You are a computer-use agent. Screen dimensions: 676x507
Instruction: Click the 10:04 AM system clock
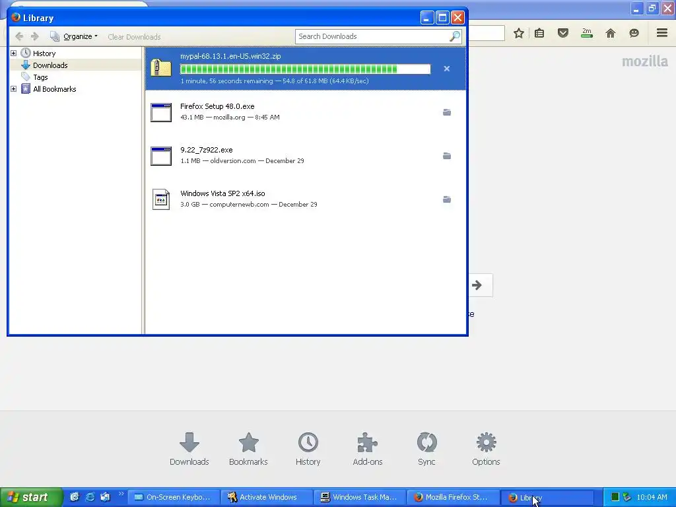coord(652,497)
